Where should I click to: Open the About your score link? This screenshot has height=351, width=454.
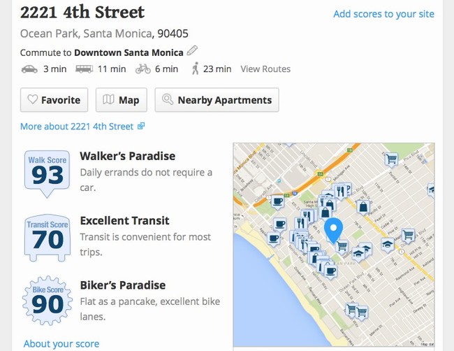point(61,344)
